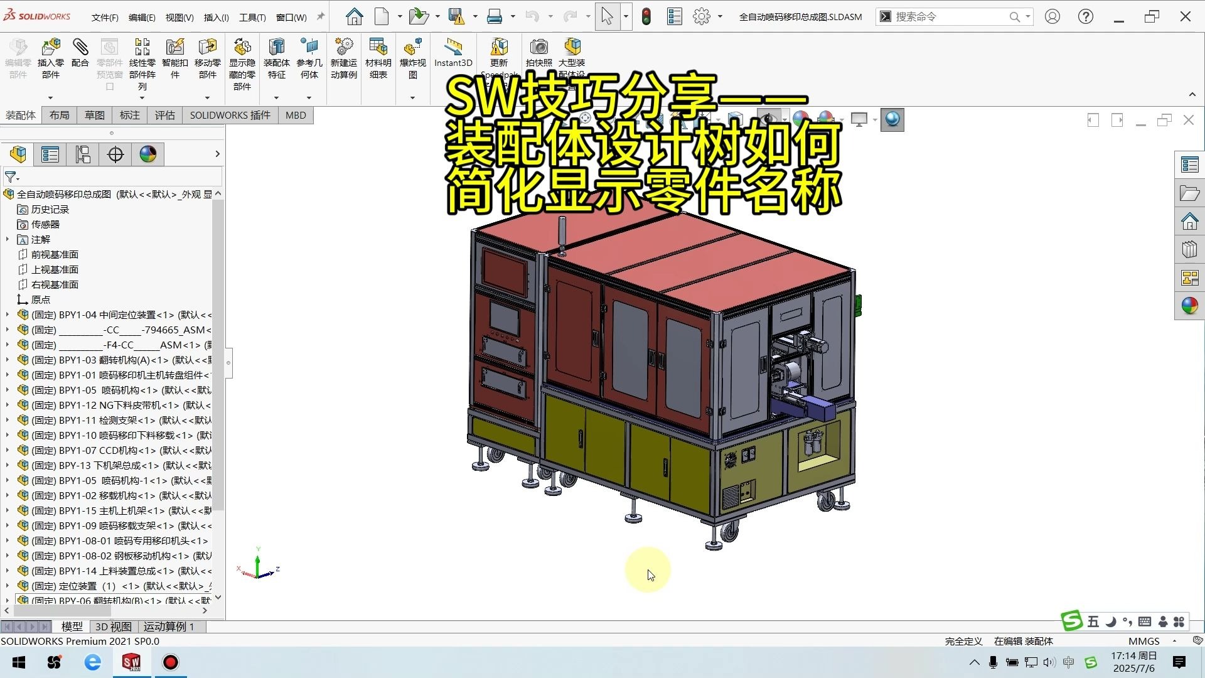Switch to the MBD tab
1205x678 pixels.
pos(296,115)
